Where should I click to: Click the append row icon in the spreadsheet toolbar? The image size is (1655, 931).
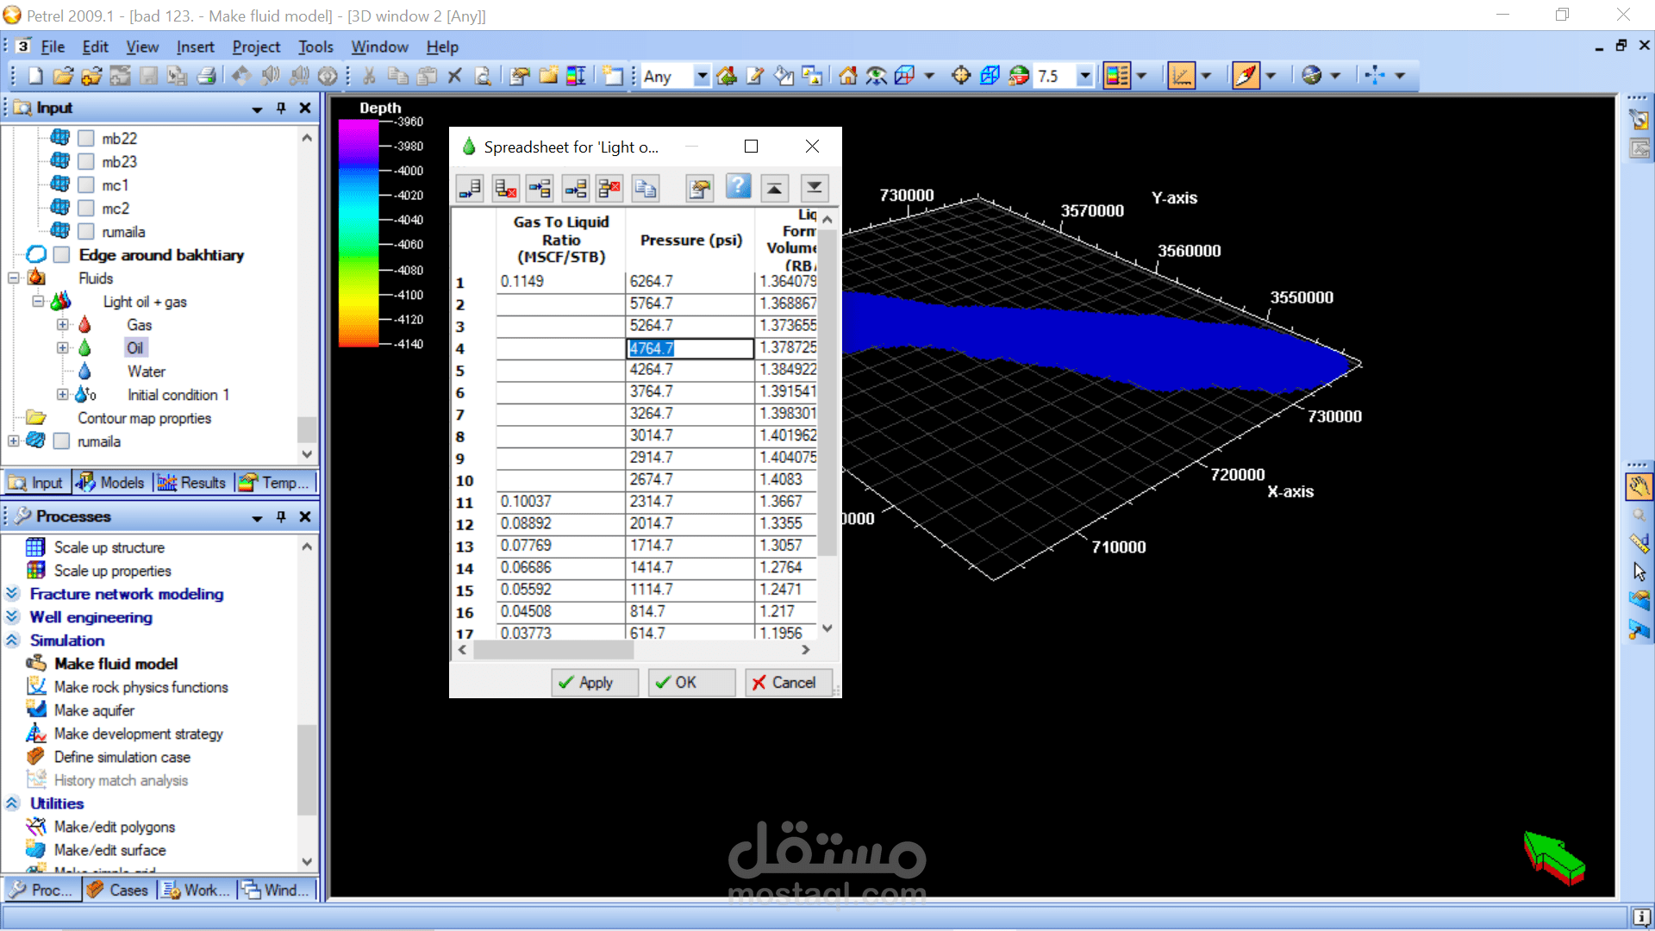471,188
